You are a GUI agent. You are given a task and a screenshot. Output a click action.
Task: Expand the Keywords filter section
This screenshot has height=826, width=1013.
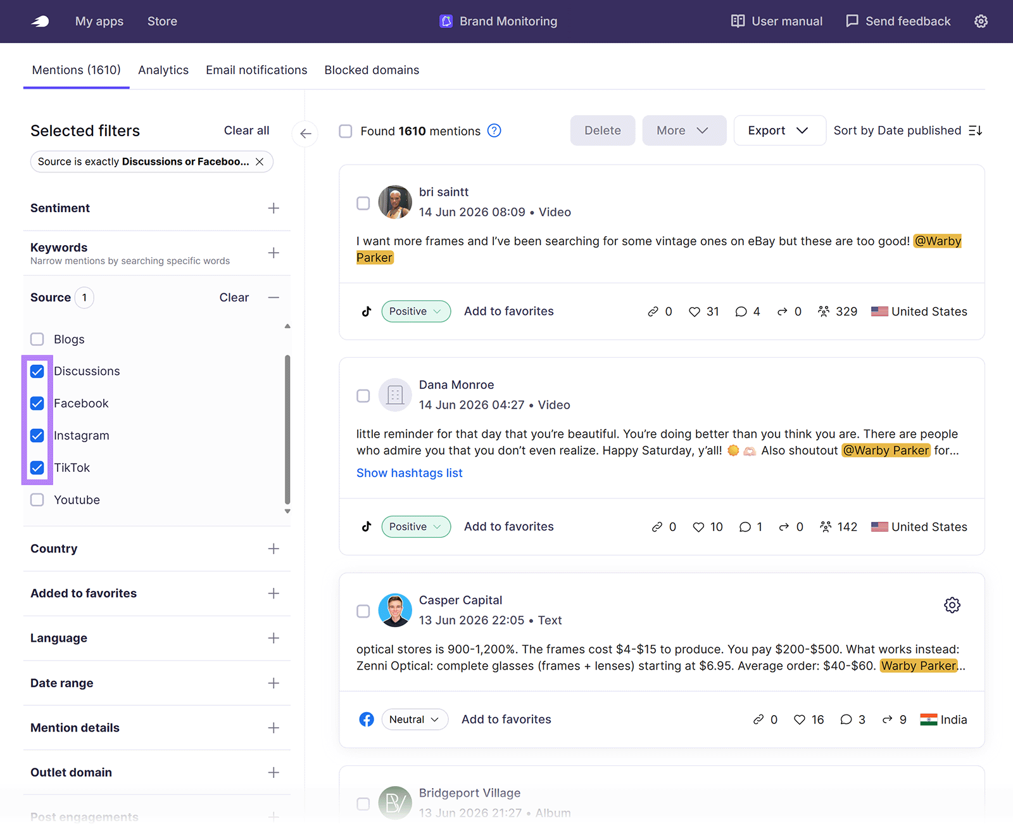(274, 253)
